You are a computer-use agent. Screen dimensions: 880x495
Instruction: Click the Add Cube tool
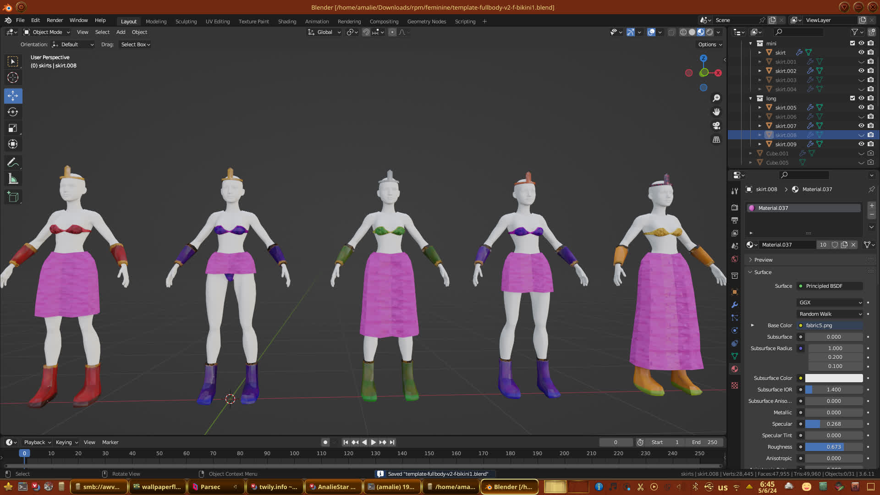(x=13, y=197)
